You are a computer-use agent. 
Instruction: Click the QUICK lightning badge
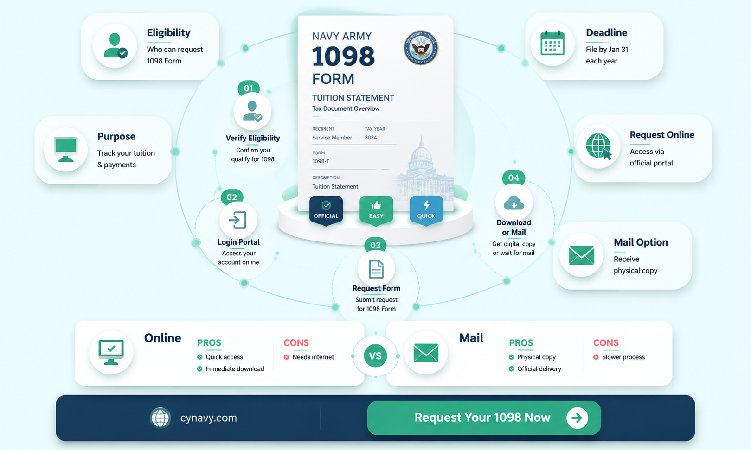(x=426, y=211)
